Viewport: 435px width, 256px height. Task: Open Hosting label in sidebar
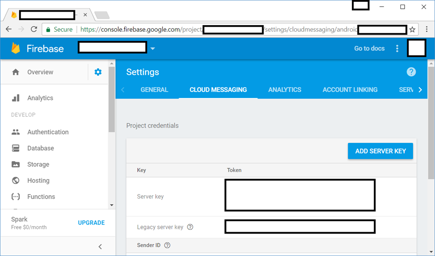click(38, 181)
